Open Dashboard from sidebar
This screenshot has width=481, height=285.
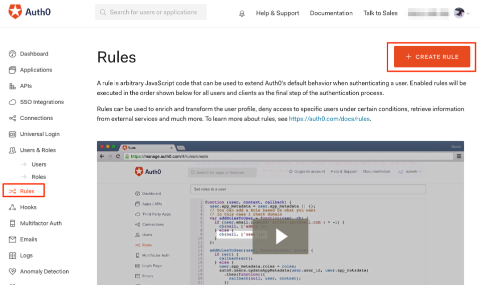click(x=34, y=54)
